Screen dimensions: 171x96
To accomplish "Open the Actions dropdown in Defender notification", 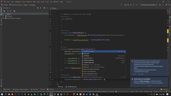I will point(141,74).
